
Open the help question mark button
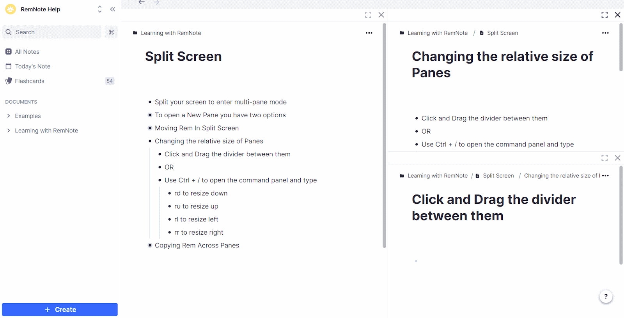coord(606,297)
